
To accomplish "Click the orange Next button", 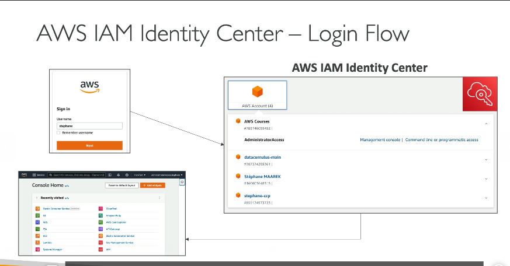I will [89, 145].
